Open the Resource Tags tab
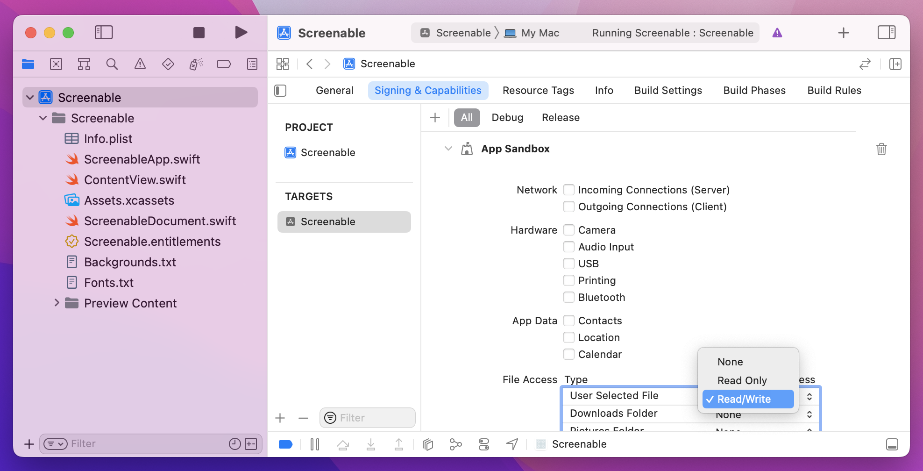Image resolution: width=923 pixels, height=471 pixels. [538, 90]
